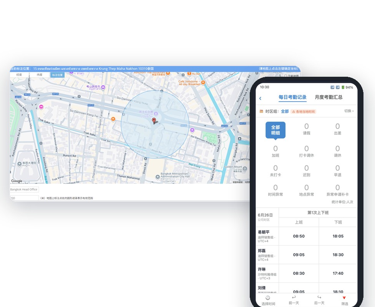Select the 全部明细 summary tile

[x=275, y=130]
